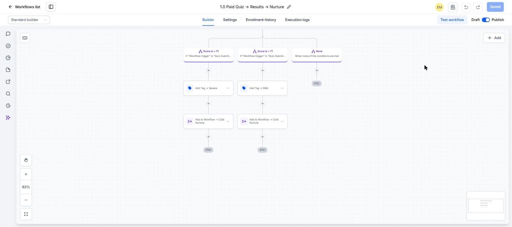Toggle the Draft/Publish switch
The image size is (512, 227).
point(486,20)
